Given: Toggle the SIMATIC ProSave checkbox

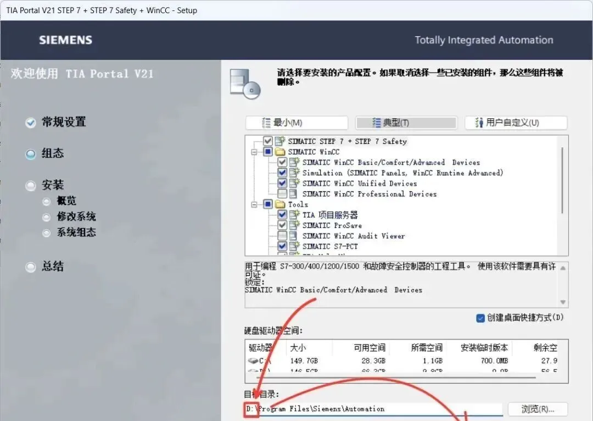Looking at the screenshot, I should [x=282, y=225].
